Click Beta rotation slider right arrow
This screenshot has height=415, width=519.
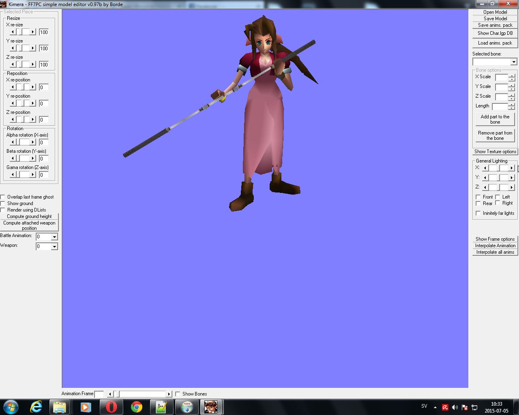point(33,158)
